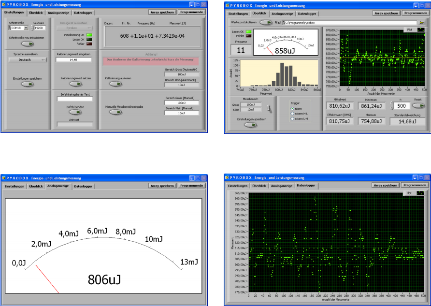This screenshot has height=306, width=431.
Task: Click the Bereich Klein [Manuell] 10mJ field
Action: [181, 113]
